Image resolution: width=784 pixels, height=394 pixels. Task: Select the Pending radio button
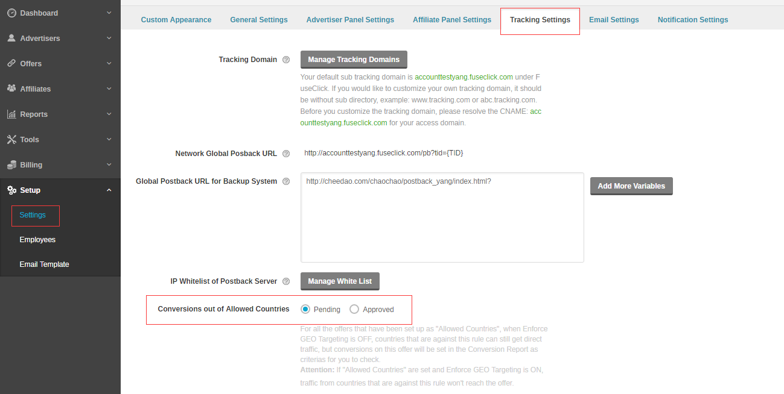305,309
